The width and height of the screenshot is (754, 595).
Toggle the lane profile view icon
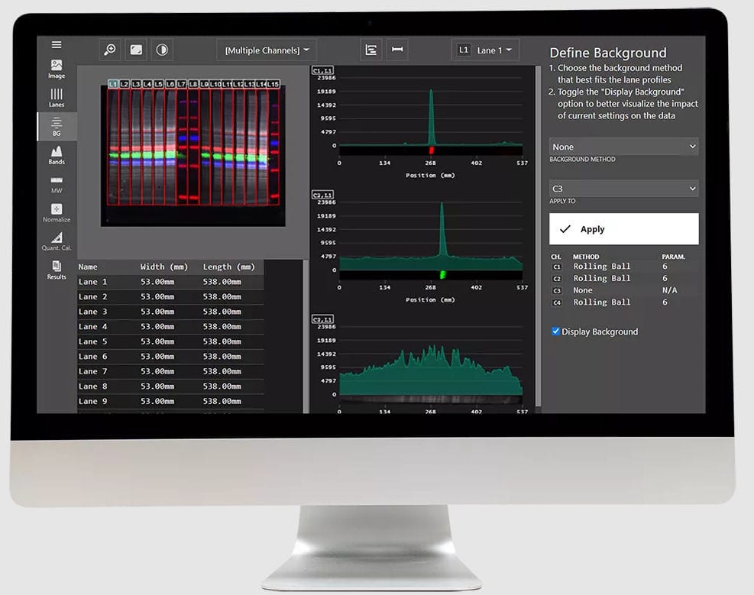tap(371, 49)
